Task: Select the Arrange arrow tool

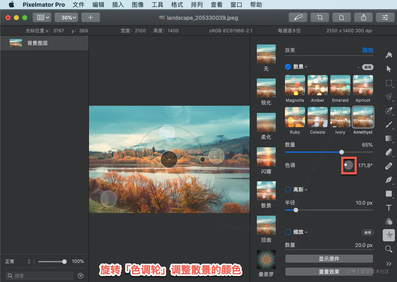Action: 389,69
